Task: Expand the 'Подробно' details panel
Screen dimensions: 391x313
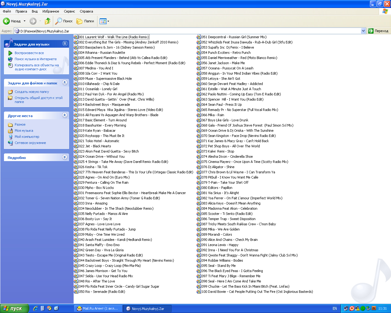Action: tap(65, 157)
